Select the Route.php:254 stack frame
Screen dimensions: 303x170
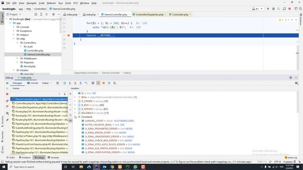[x=40, y=111]
